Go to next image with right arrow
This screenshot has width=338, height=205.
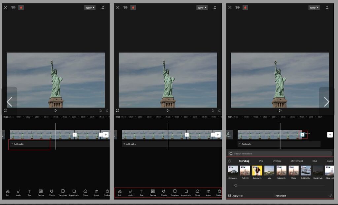326,102
